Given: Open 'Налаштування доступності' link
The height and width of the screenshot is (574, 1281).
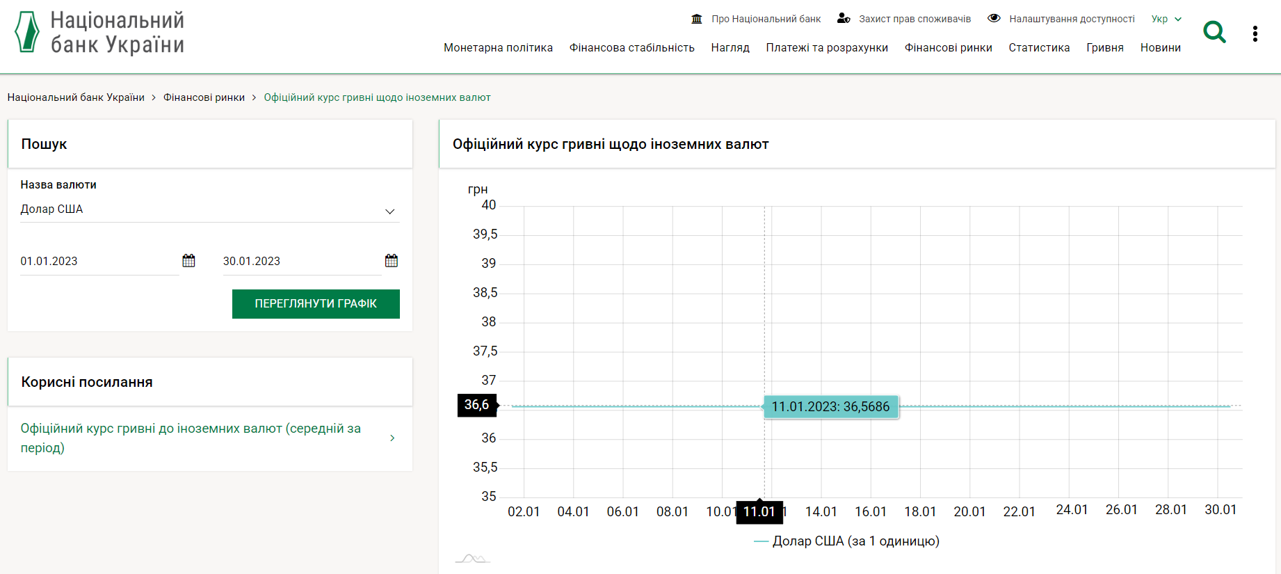Looking at the screenshot, I should [1072, 19].
